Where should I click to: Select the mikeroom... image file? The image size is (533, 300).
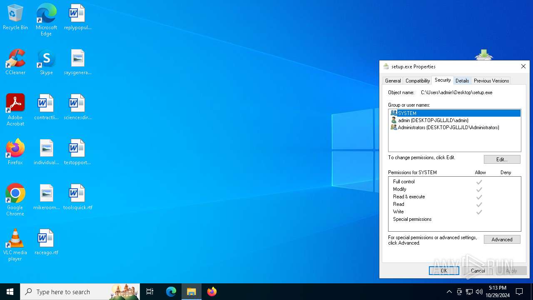[x=46, y=197]
